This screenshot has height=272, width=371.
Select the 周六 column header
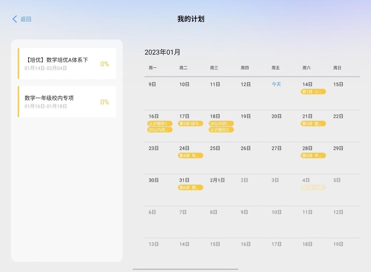(x=306, y=68)
